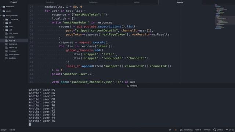Click the mock.py file icon in tree

pos(7,51)
